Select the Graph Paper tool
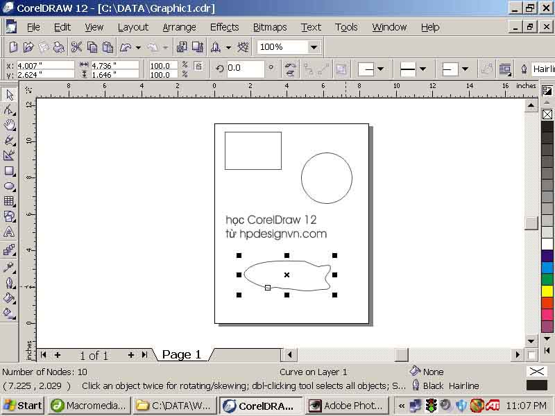The image size is (555, 416). [10, 202]
